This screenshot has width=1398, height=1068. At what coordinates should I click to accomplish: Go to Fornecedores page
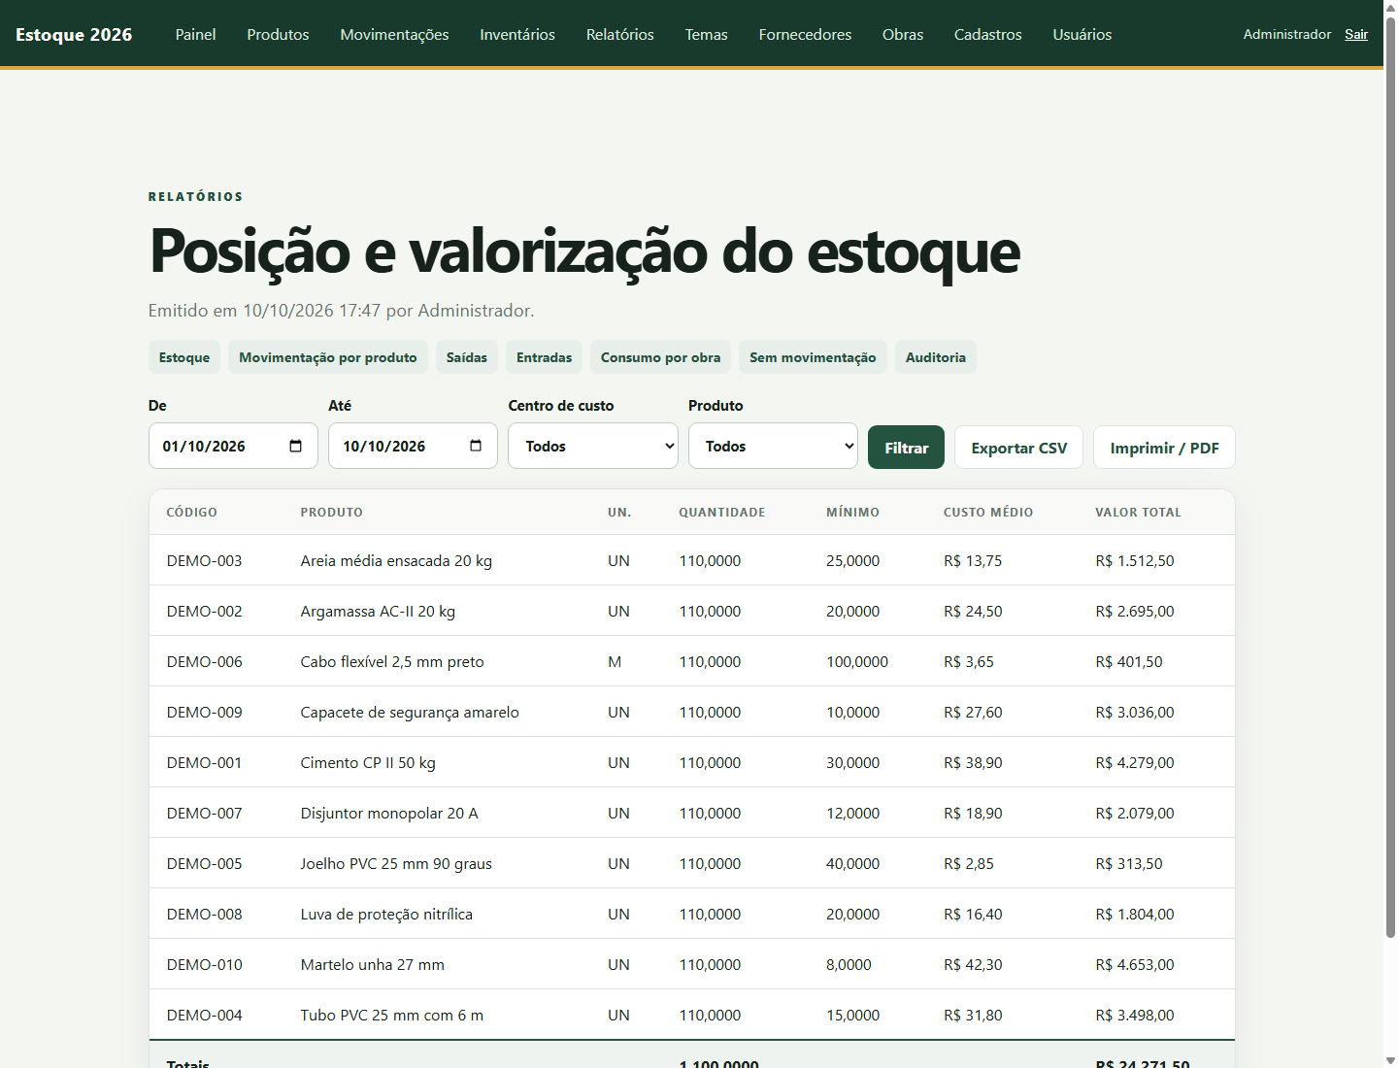pyautogui.click(x=805, y=34)
